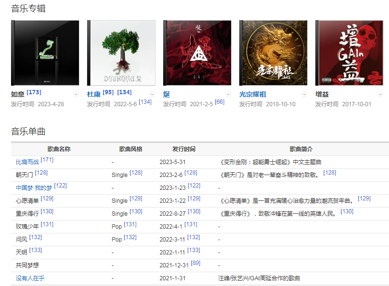Jump to reference [89] for 共同梦想
Image resolution: width=389 pixels, height=286 pixels.
coord(195,263)
